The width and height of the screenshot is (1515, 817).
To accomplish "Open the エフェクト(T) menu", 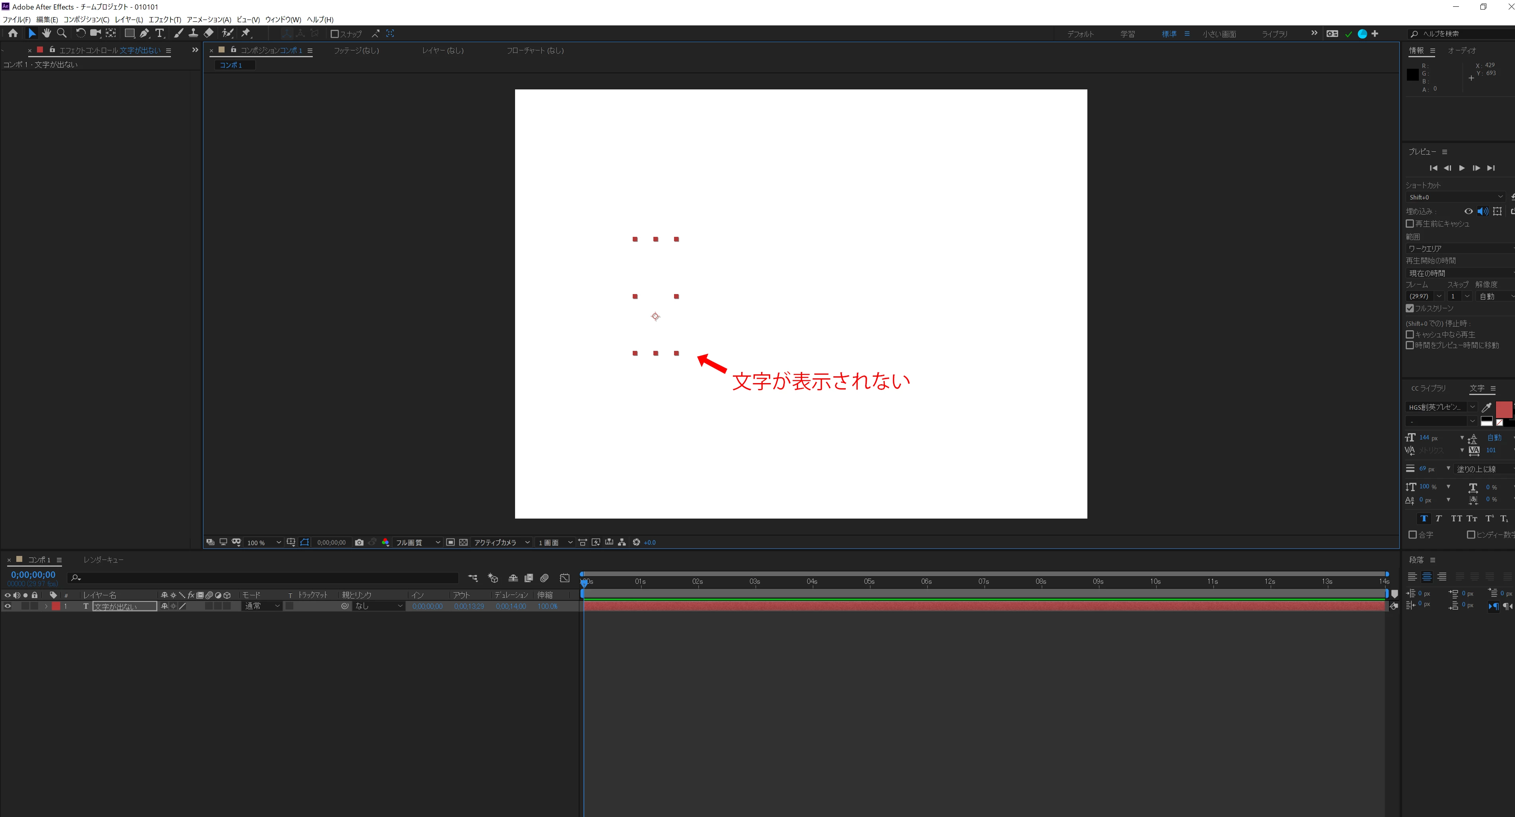I will pos(165,19).
